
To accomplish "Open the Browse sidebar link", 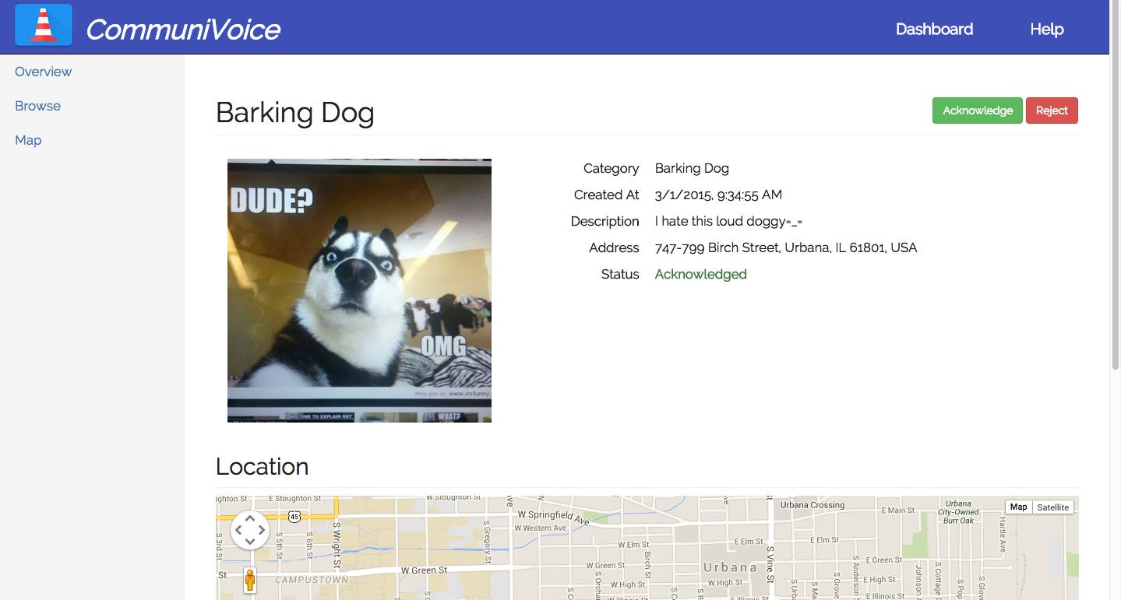I will coord(37,106).
